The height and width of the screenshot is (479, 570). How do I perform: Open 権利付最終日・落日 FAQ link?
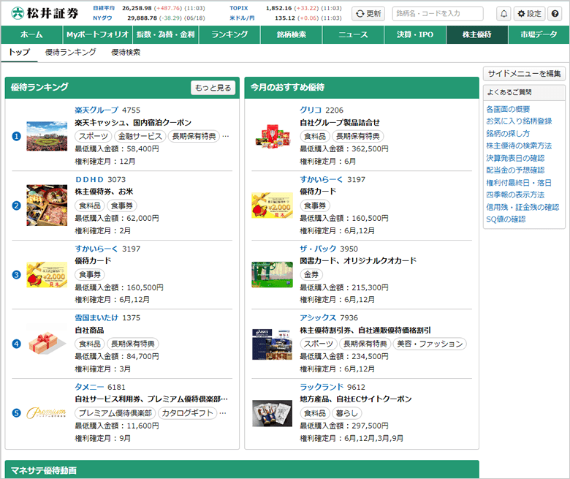pyautogui.click(x=519, y=183)
